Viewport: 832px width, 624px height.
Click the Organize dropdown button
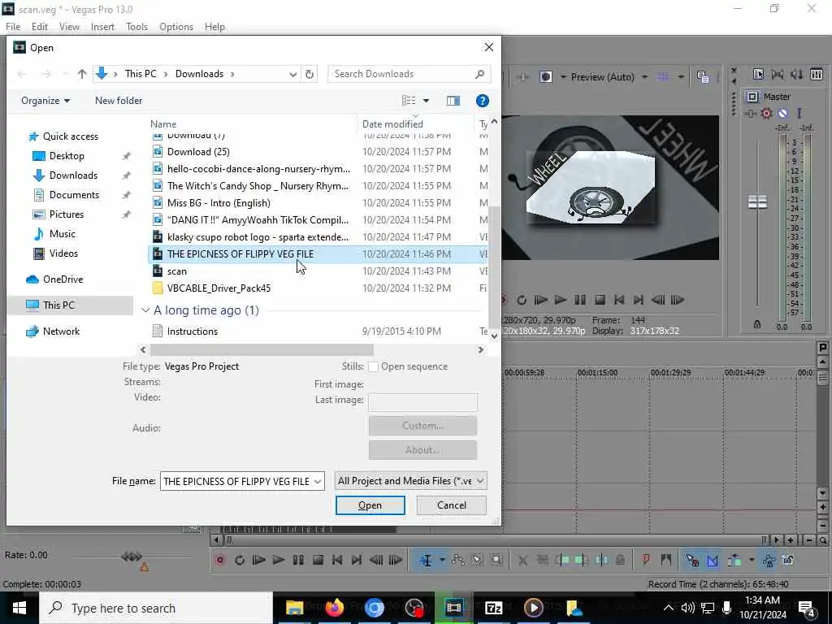(x=45, y=101)
